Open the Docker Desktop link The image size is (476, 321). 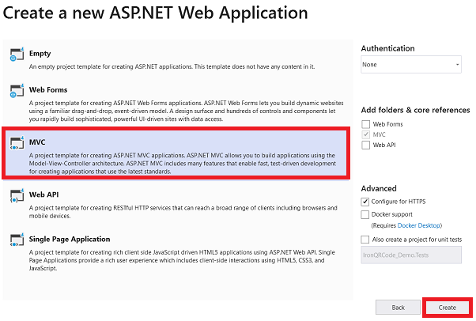pos(418,225)
